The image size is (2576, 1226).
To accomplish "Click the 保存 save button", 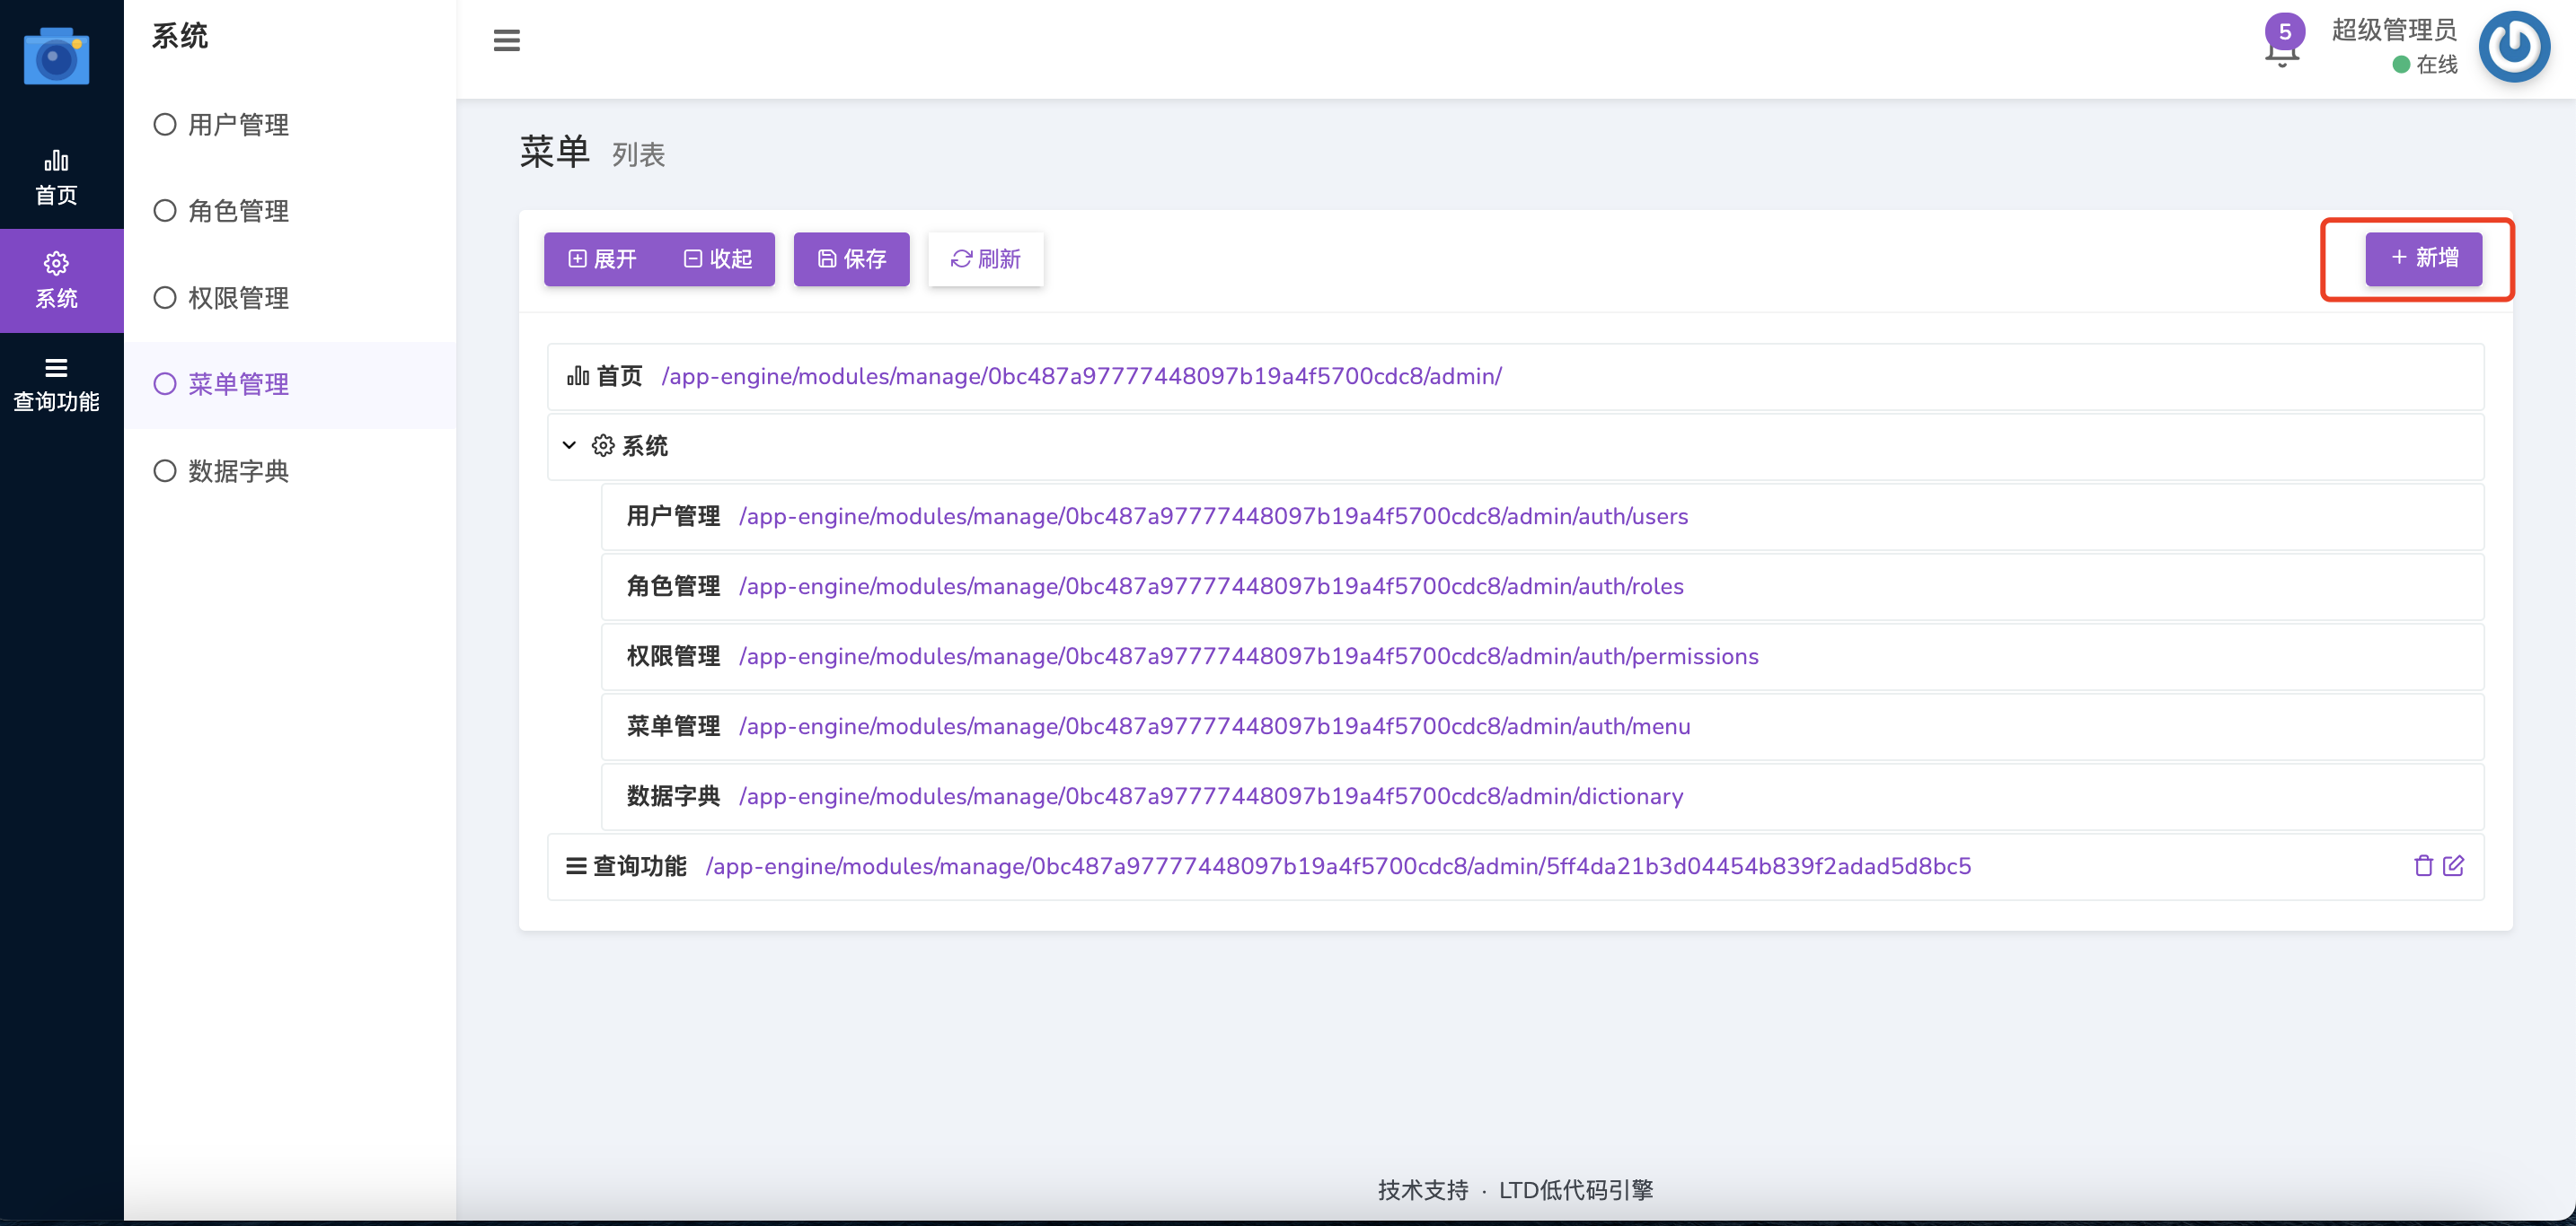I will pos(852,259).
